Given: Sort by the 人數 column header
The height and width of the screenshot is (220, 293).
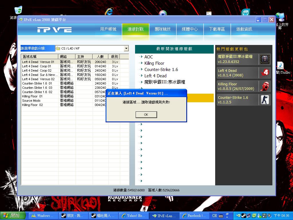Looking at the screenshot, I should pos(100,57).
